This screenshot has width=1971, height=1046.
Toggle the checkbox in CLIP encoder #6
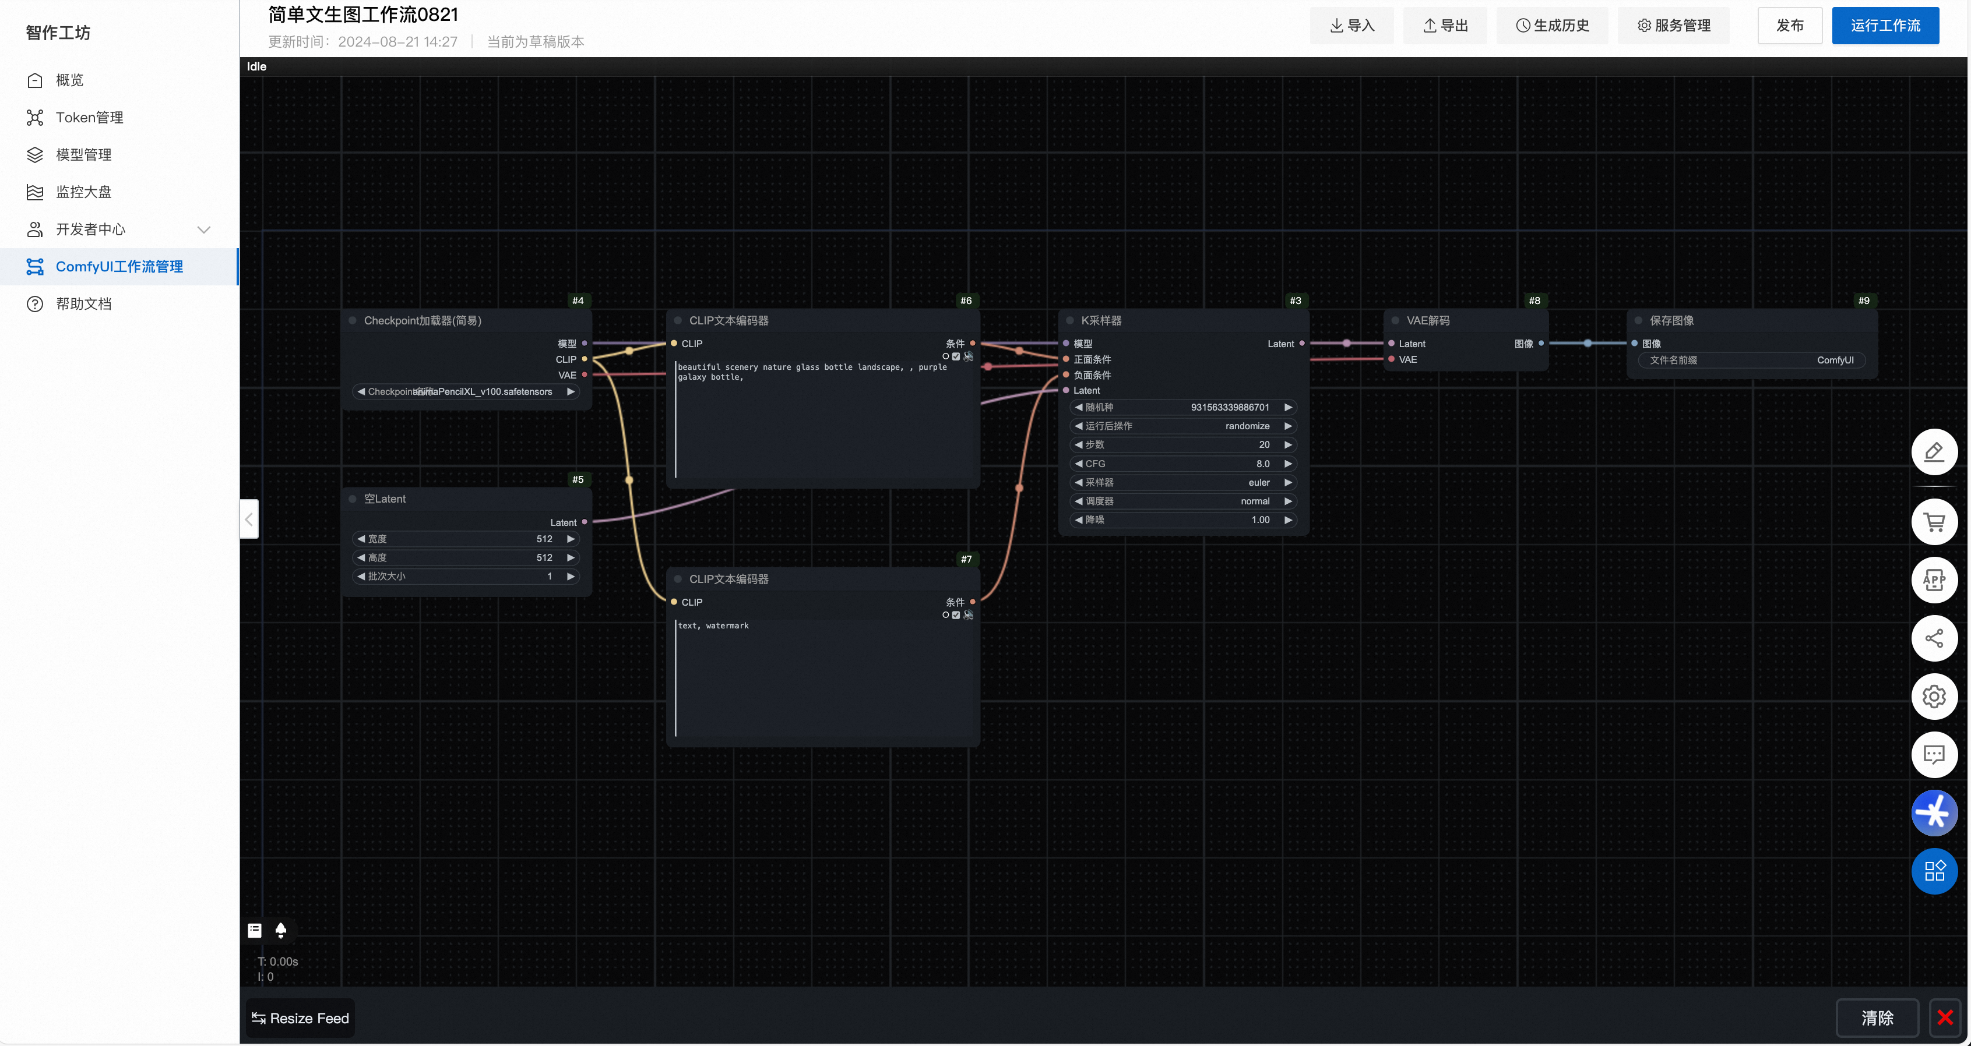pyautogui.click(x=956, y=356)
